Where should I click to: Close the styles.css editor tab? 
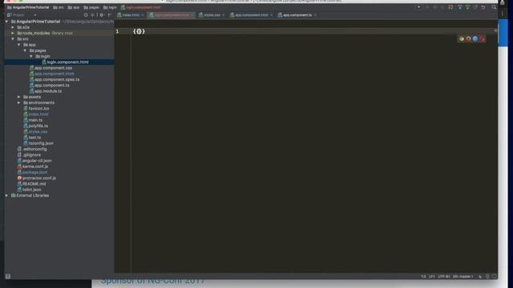[x=224, y=15]
